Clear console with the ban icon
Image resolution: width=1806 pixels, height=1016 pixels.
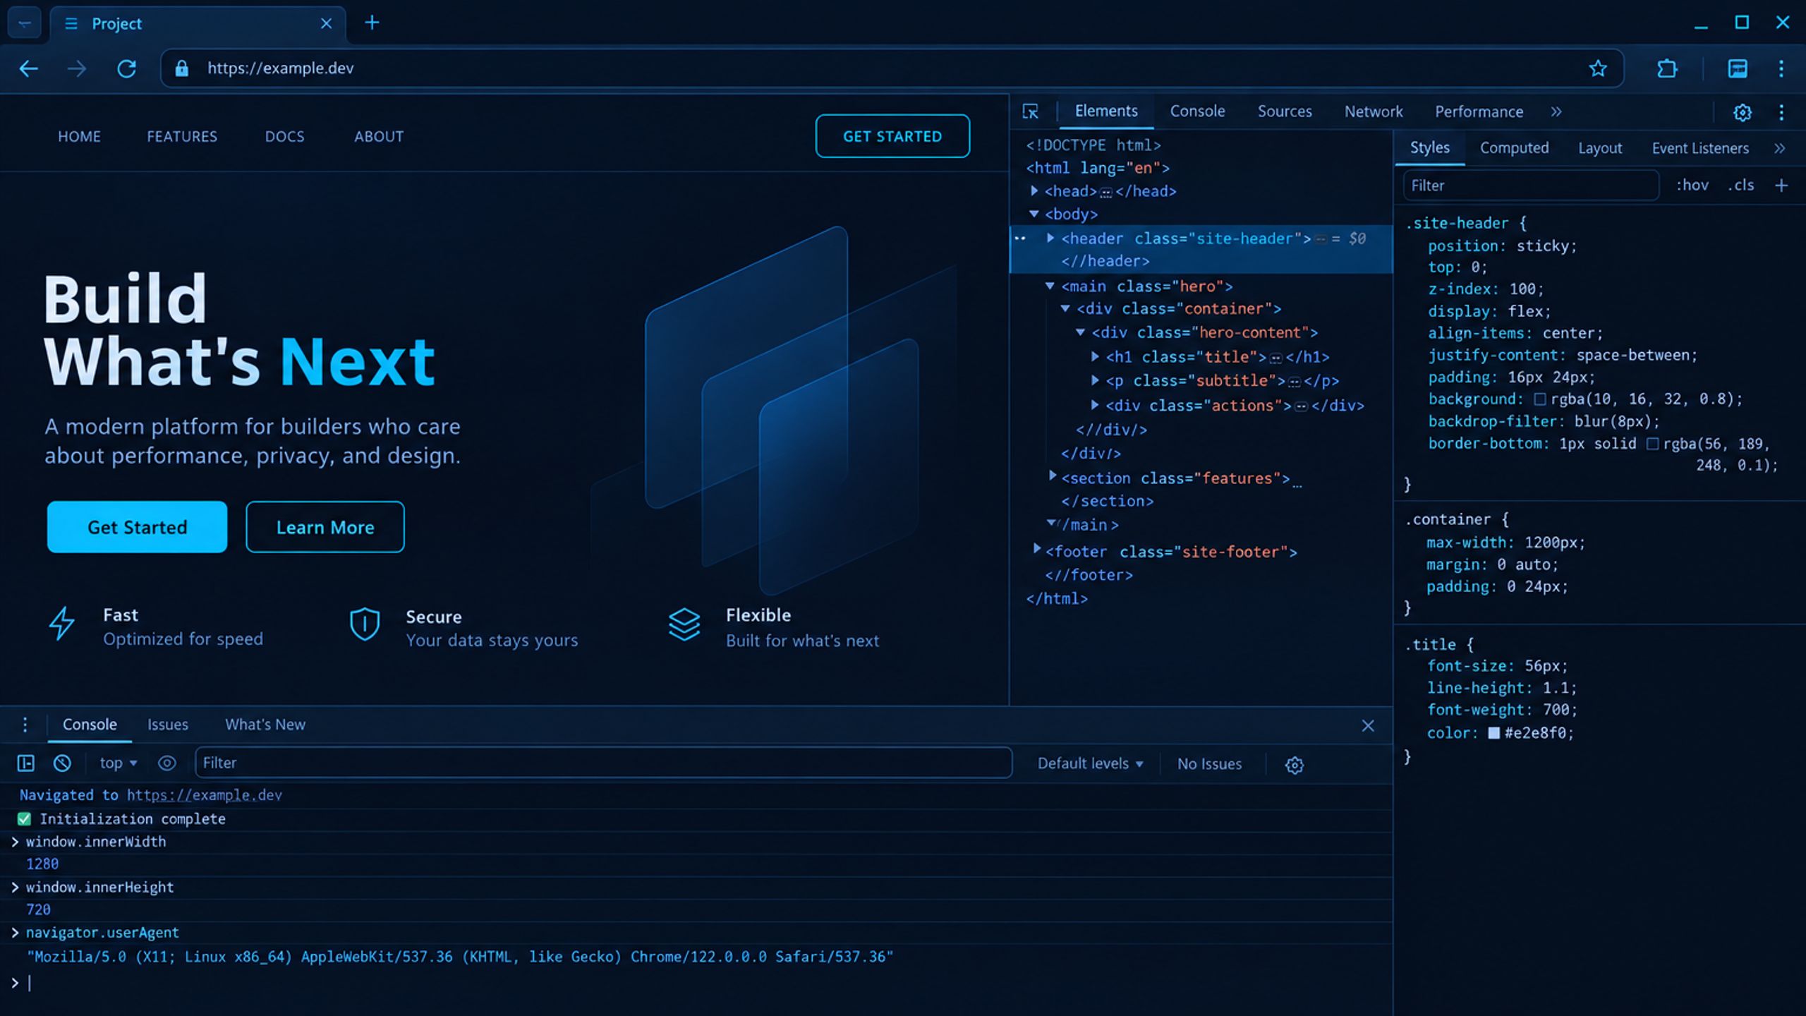(62, 763)
